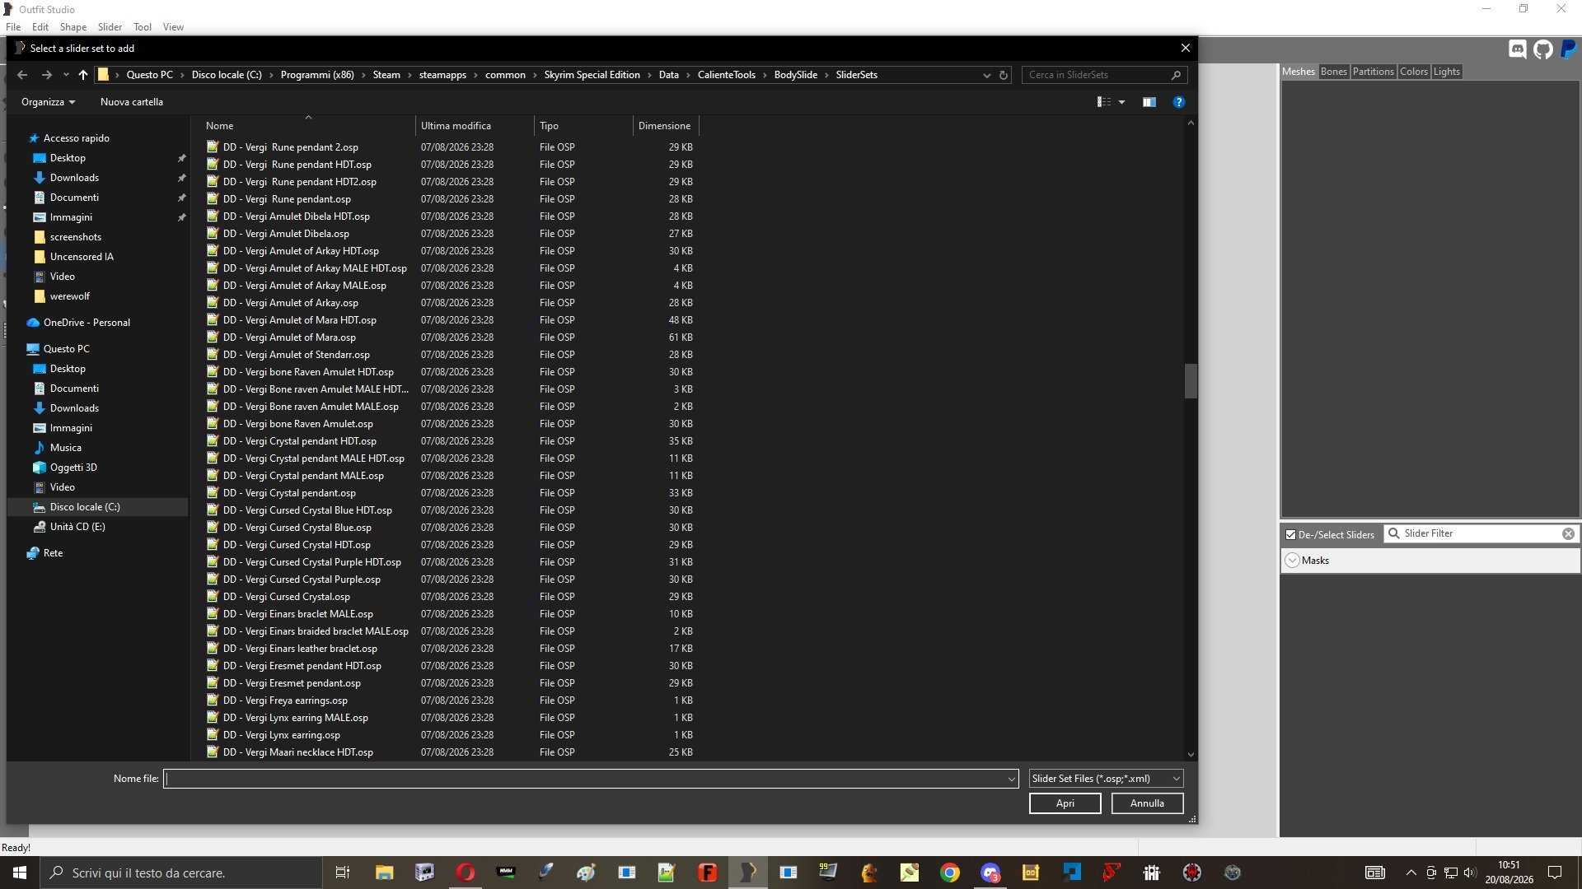
Task: Toggle the De-/Select Sliders checkbox
Action: [x=1291, y=535]
